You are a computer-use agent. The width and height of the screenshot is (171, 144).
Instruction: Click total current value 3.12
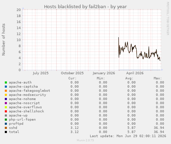click(x=75, y=132)
